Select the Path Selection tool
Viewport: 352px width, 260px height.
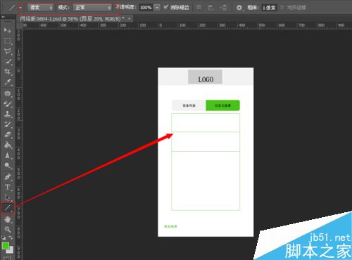click(x=8, y=197)
